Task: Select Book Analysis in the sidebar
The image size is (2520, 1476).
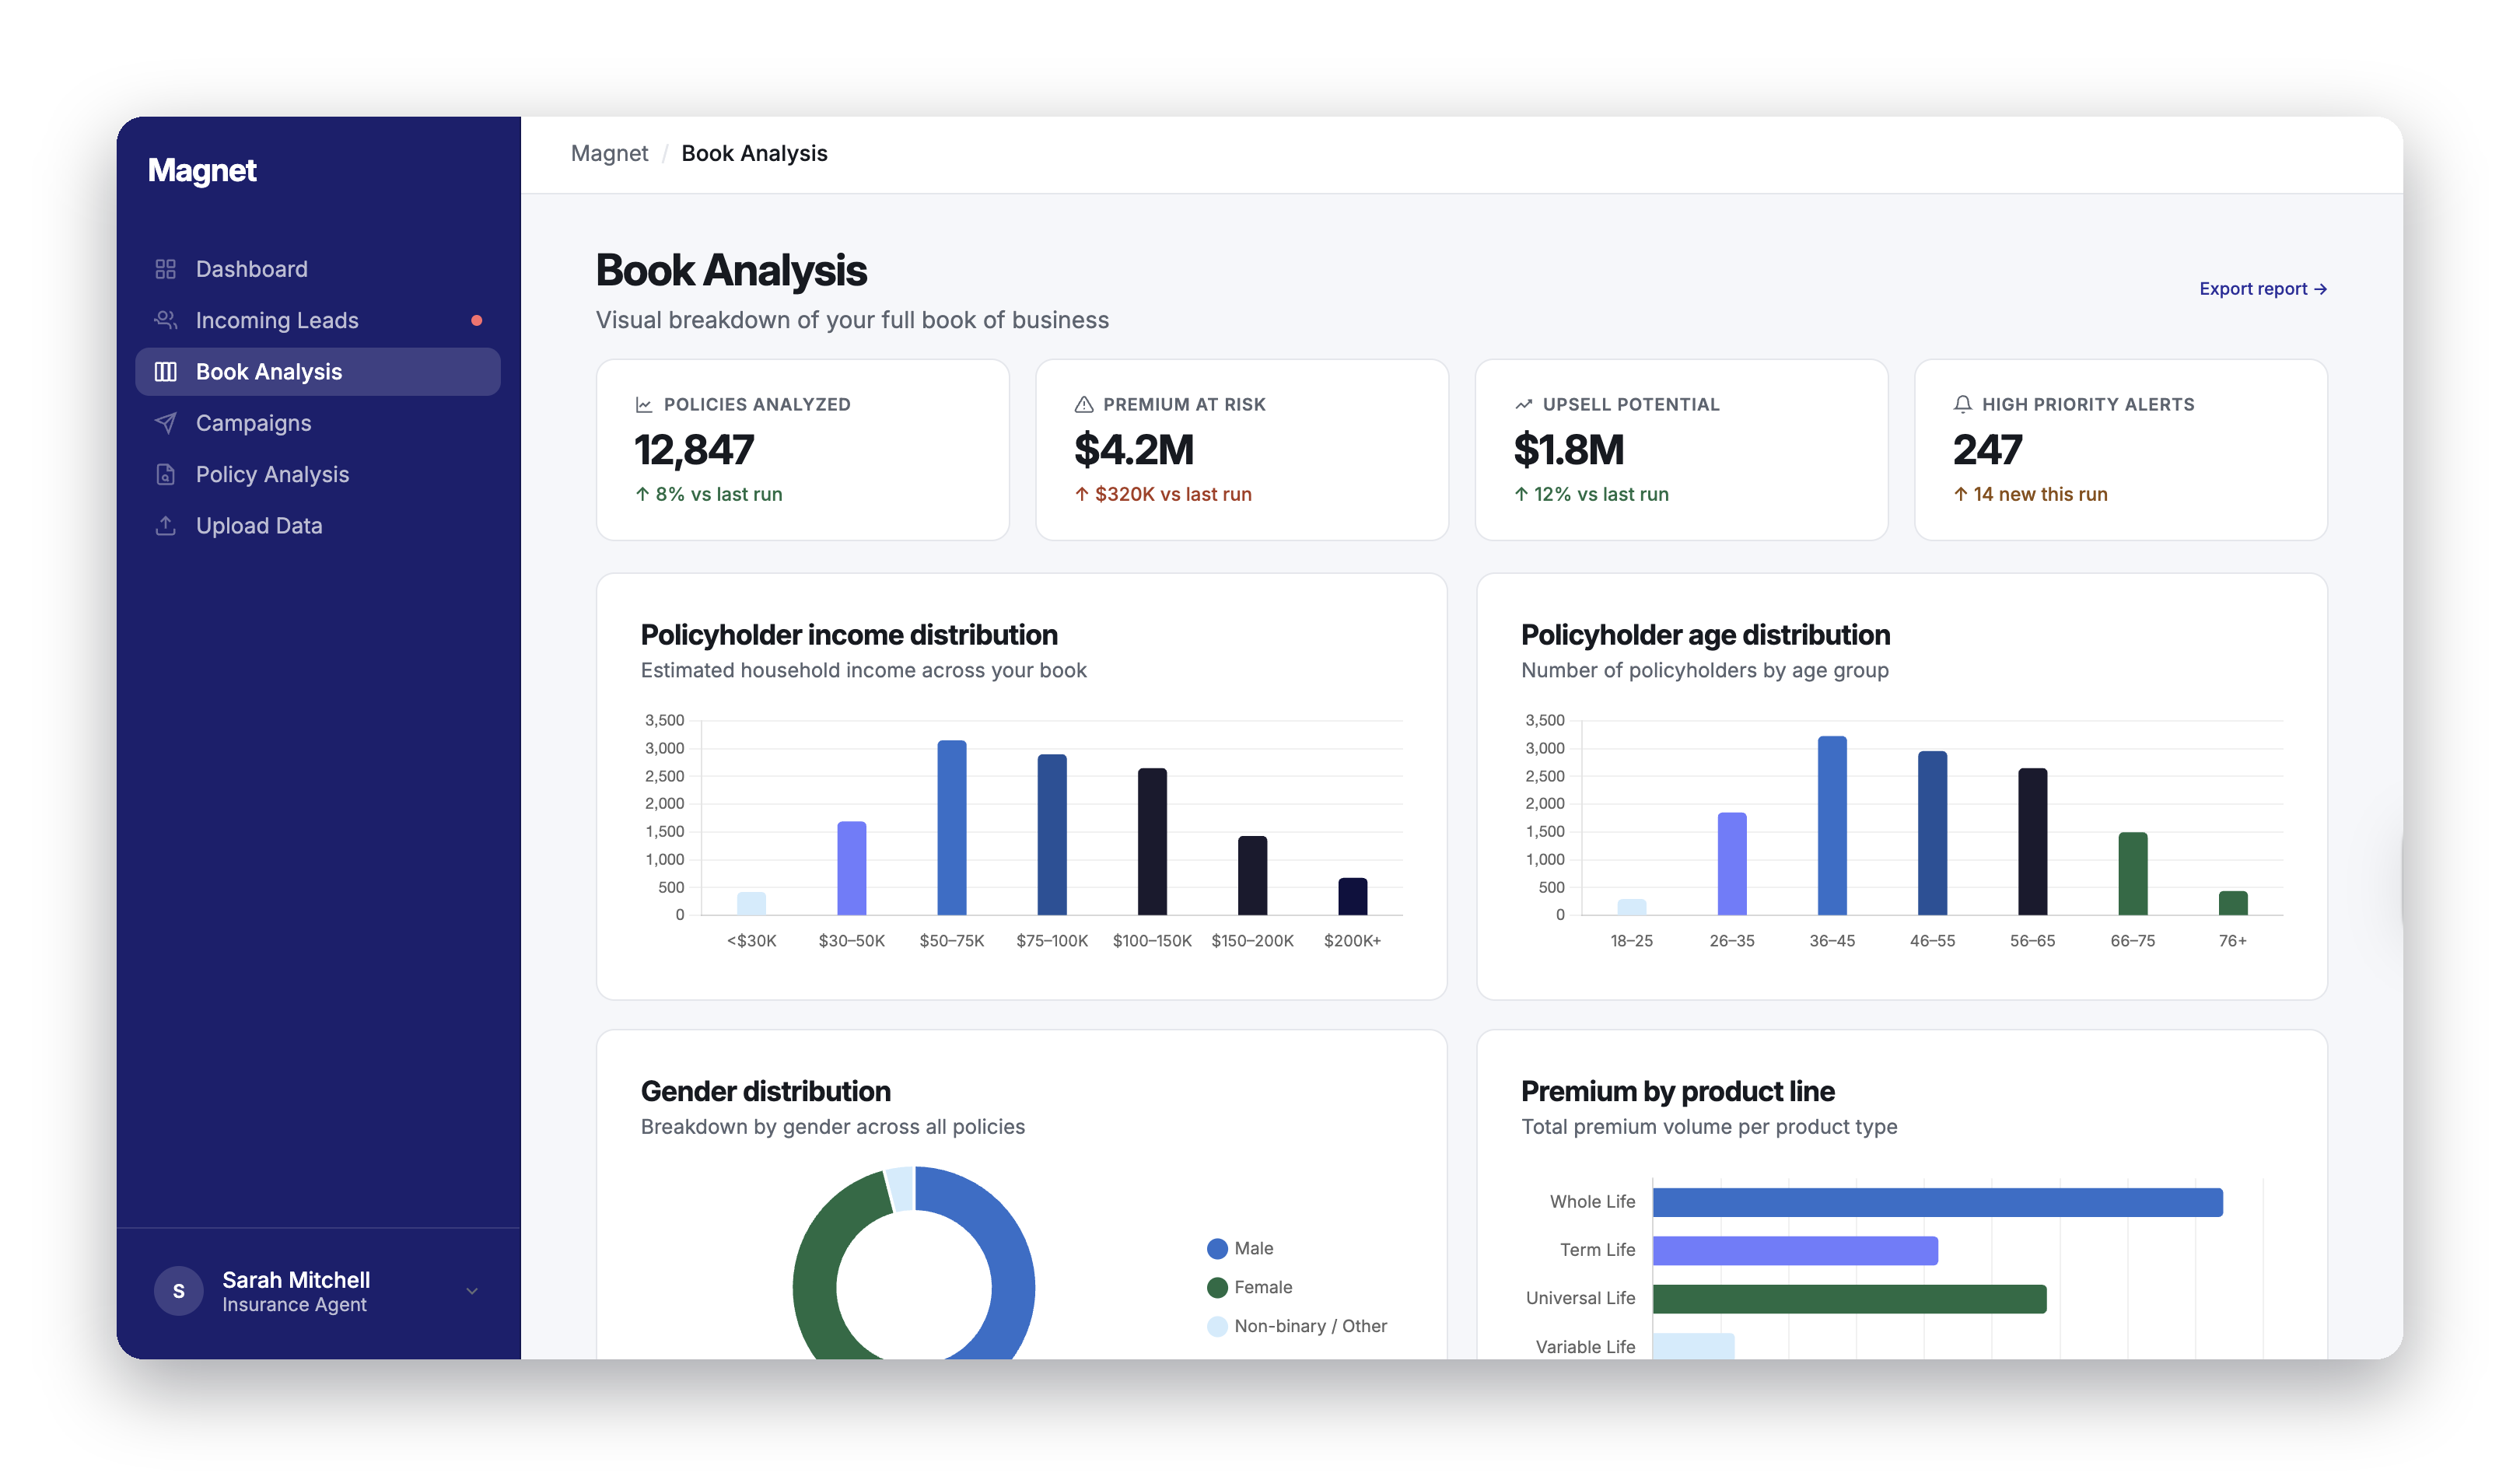Action: coord(318,372)
